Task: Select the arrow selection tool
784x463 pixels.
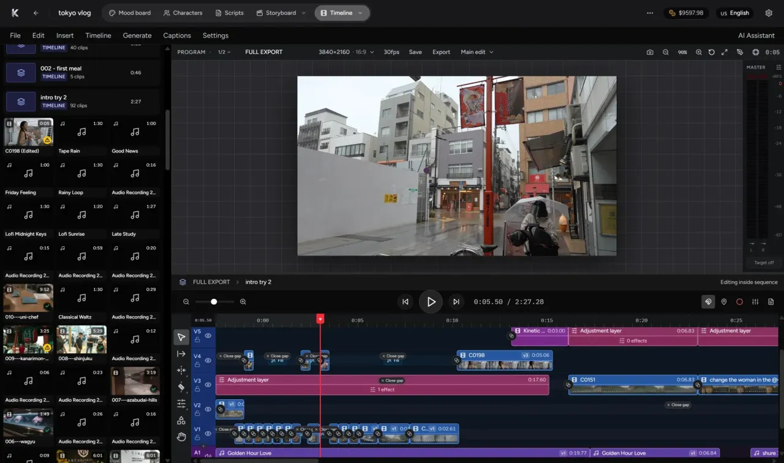Action: (x=181, y=337)
